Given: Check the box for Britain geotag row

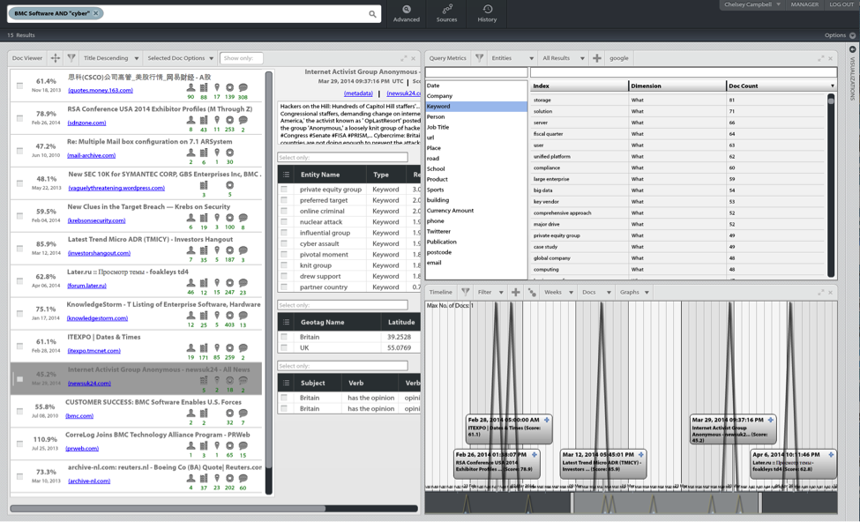Looking at the screenshot, I should [x=284, y=337].
